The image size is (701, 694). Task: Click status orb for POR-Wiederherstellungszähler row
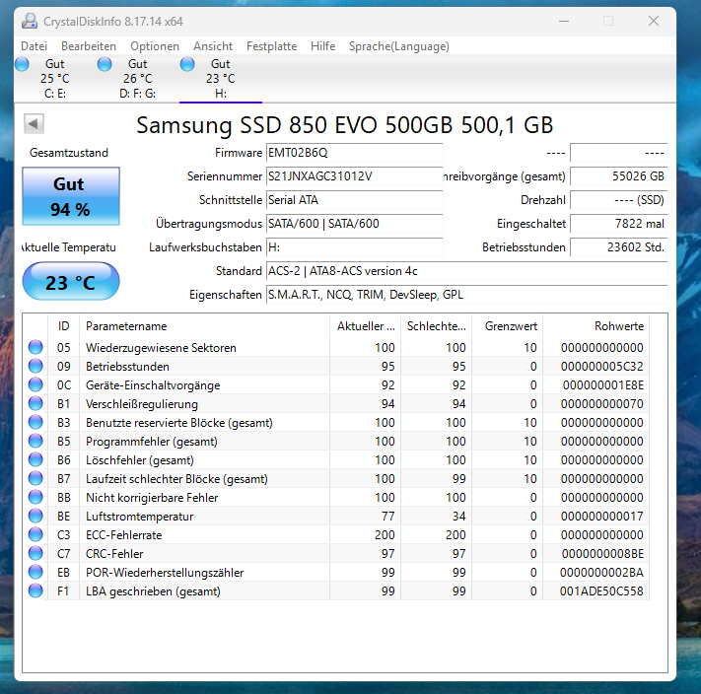35,573
